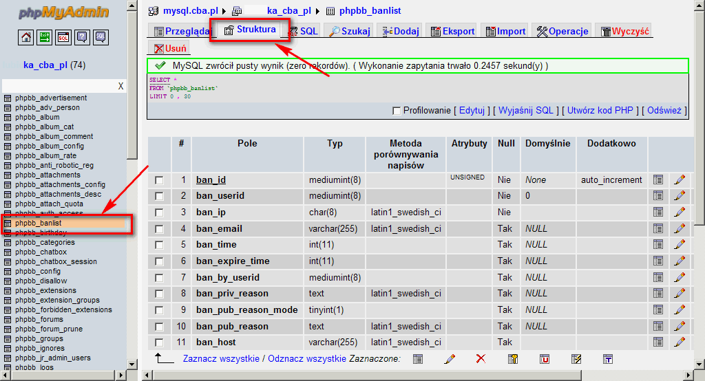The height and width of the screenshot is (381, 705).
Task: Open phpMyAdmin documentation help icon
Action: [x=83, y=37]
